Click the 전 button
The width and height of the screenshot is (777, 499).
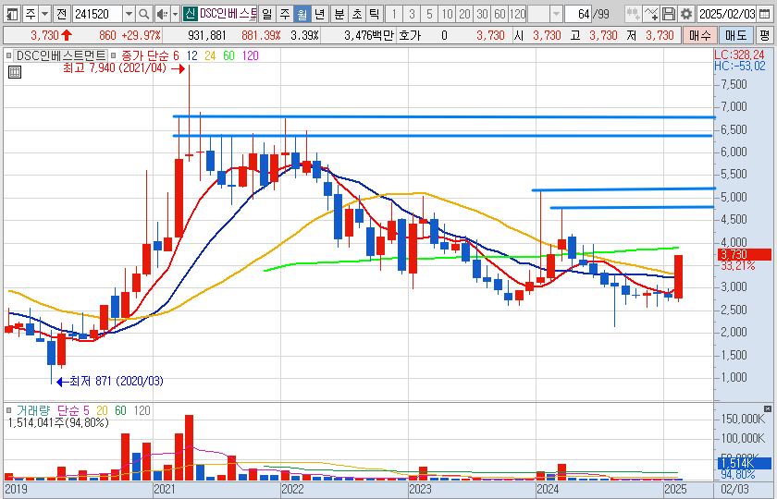[x=62, y=14]
